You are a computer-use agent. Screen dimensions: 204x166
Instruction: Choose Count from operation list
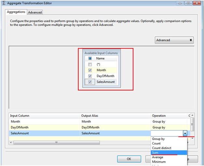pos(169,143)
